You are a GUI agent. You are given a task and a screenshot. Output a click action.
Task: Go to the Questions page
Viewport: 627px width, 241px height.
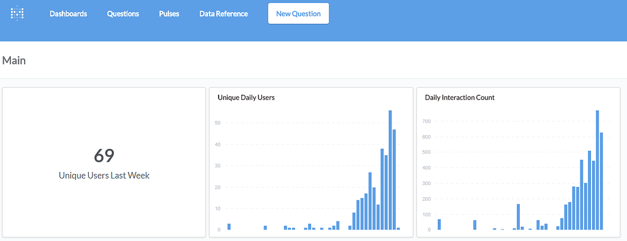pyautogui.click(x=123, y=13)
